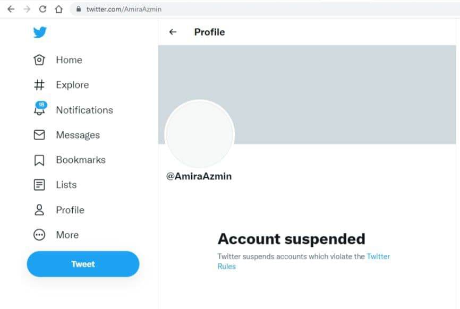Open the Notifications bell icon
Viewport: 460px width, 309px height.
tap(39, 109)
